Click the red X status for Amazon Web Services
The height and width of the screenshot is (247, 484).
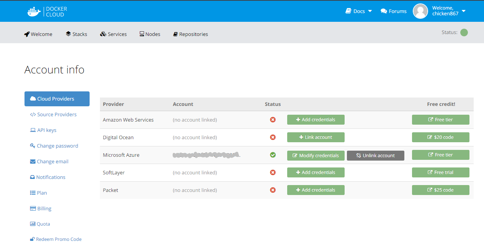tap(273, 120)
